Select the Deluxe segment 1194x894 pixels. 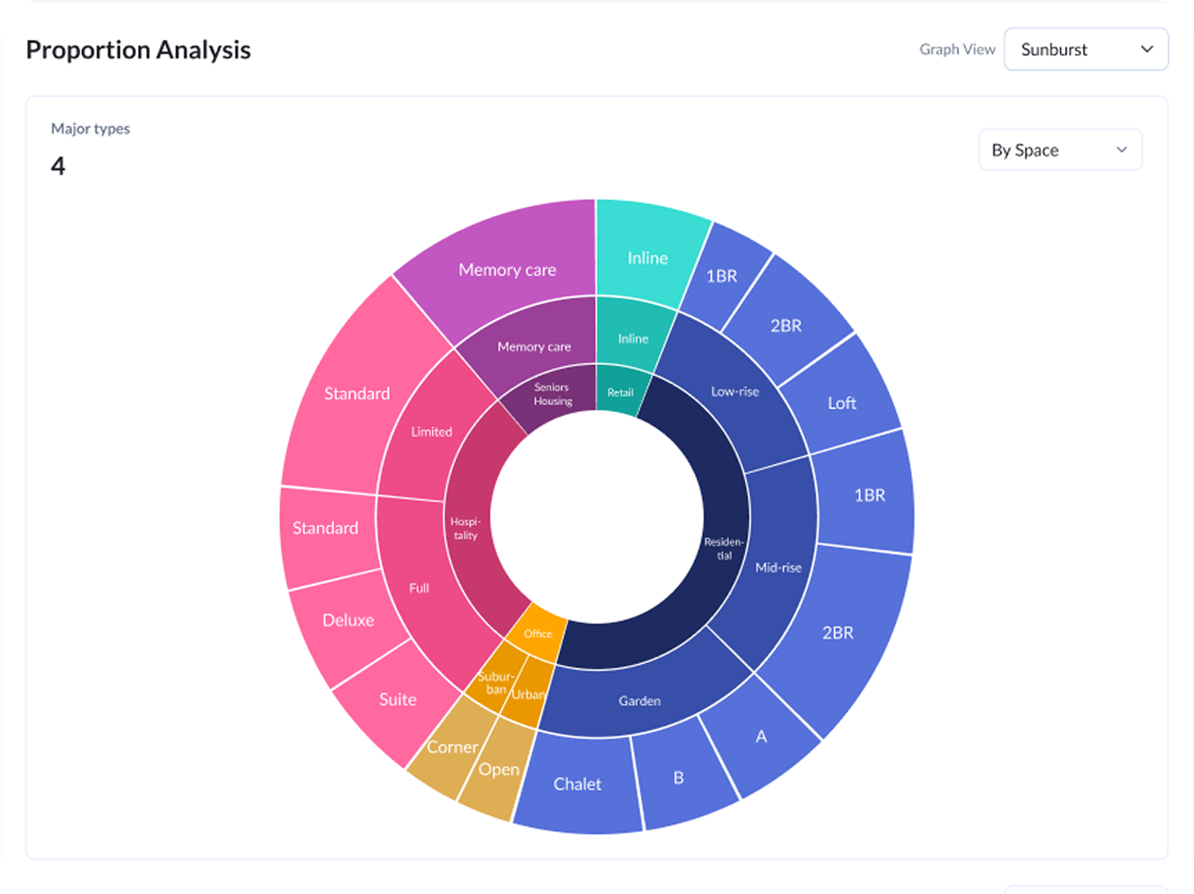tap(348, 620)
